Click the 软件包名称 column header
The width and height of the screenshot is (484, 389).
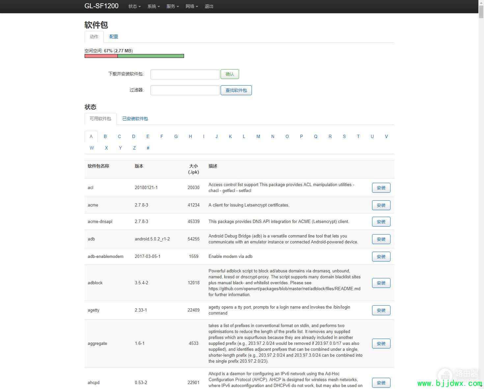coord(98,166)
